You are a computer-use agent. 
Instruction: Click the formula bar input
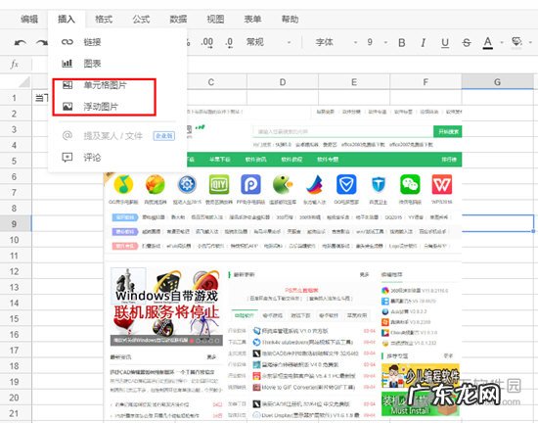[285, 64]
